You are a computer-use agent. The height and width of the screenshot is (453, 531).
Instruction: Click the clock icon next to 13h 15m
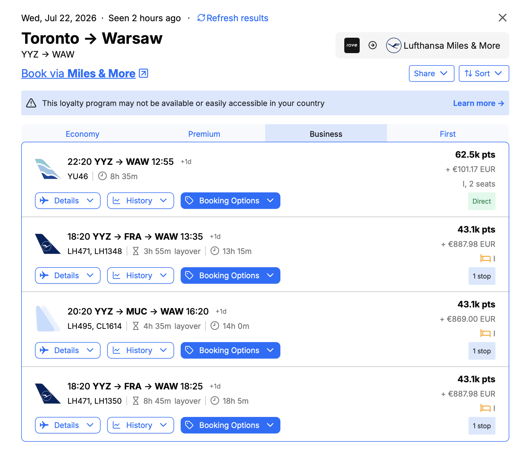[215, 251]
